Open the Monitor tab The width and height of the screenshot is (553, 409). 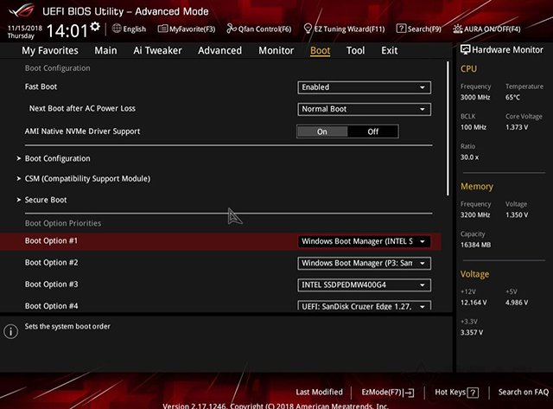[x=276, y=50]
